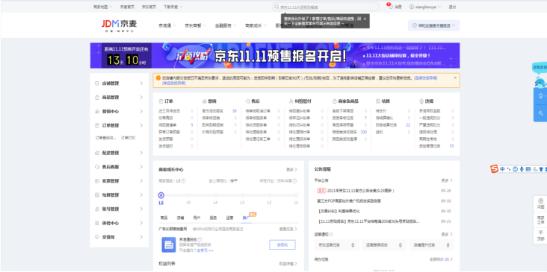Open the store selector dropdown at top right
547x272 pixels.
[x=433, y=25]
